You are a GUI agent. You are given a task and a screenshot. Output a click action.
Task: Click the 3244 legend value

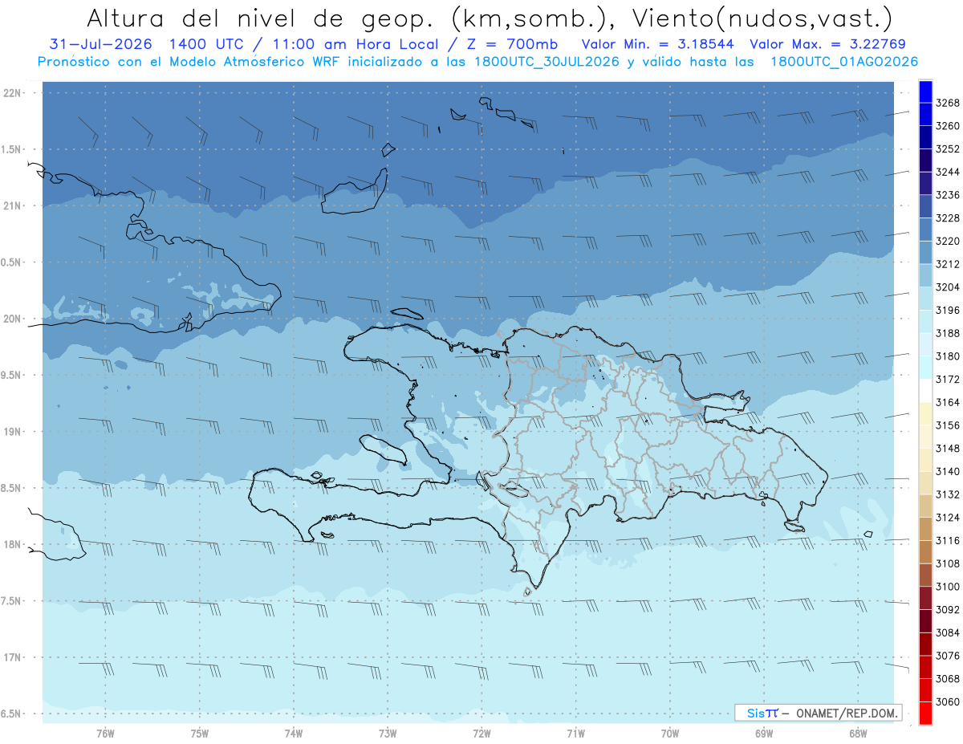947,172
